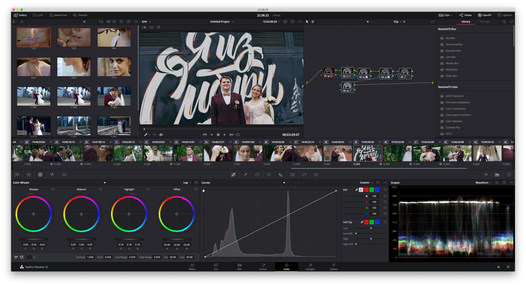526x286 pixels.
Task: Switch to the Deliver page tab
Action: tap(334, 267)
